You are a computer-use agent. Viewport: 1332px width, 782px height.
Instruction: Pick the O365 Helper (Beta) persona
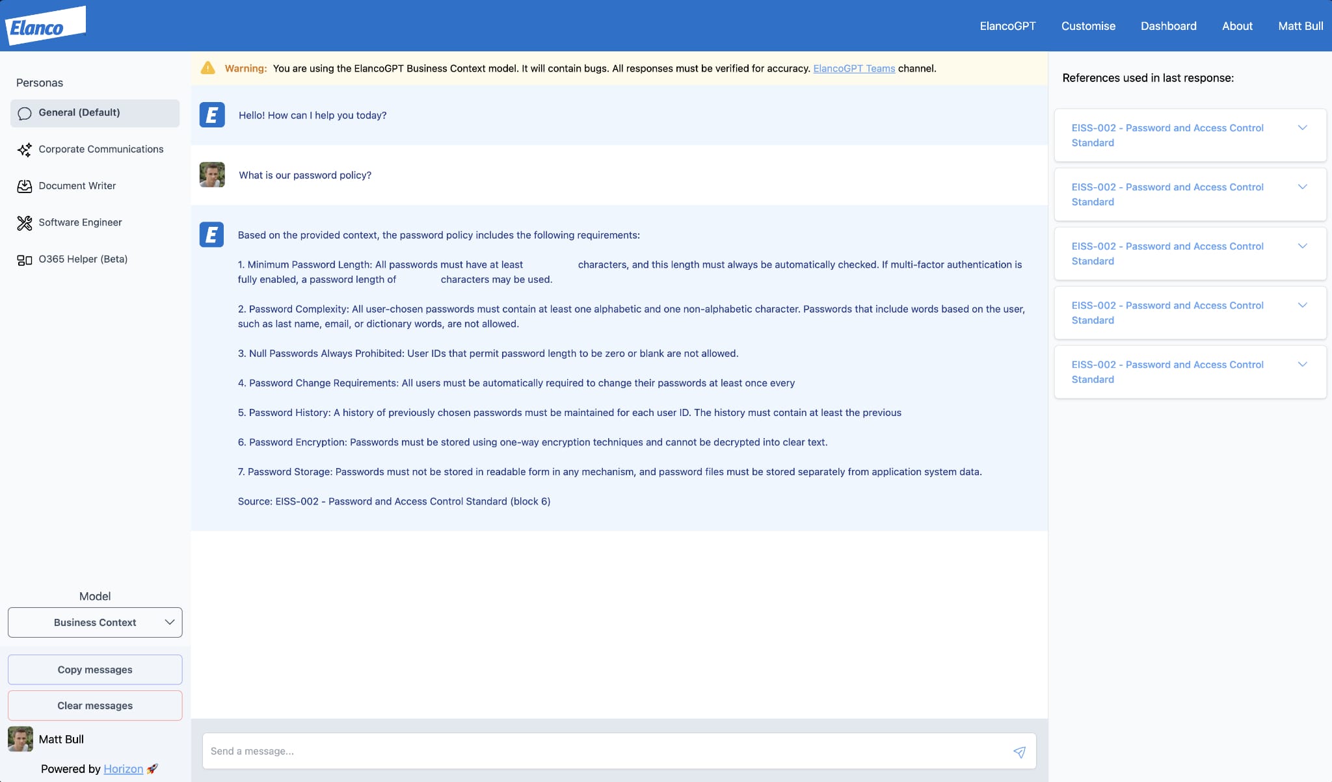95,259
